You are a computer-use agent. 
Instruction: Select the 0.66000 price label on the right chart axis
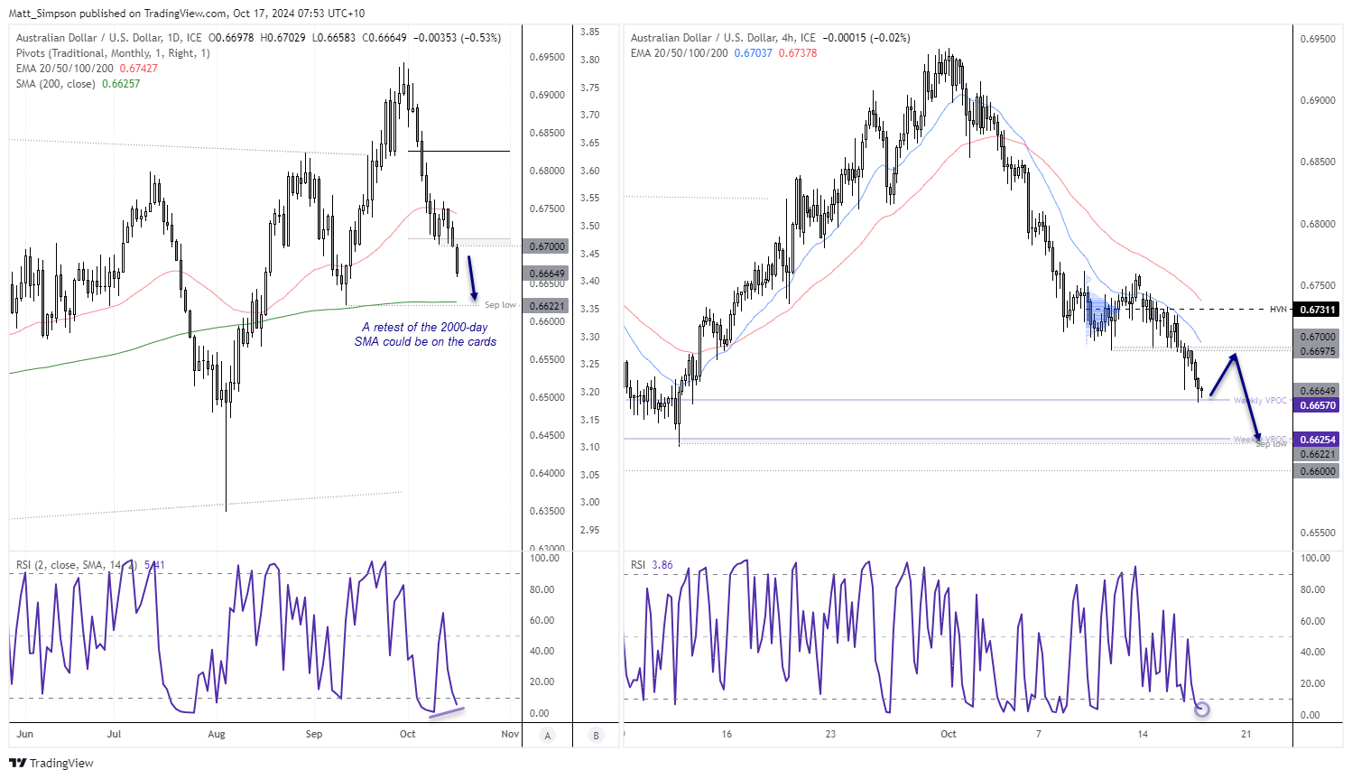pyautogui.click(x=1318, y=471)
